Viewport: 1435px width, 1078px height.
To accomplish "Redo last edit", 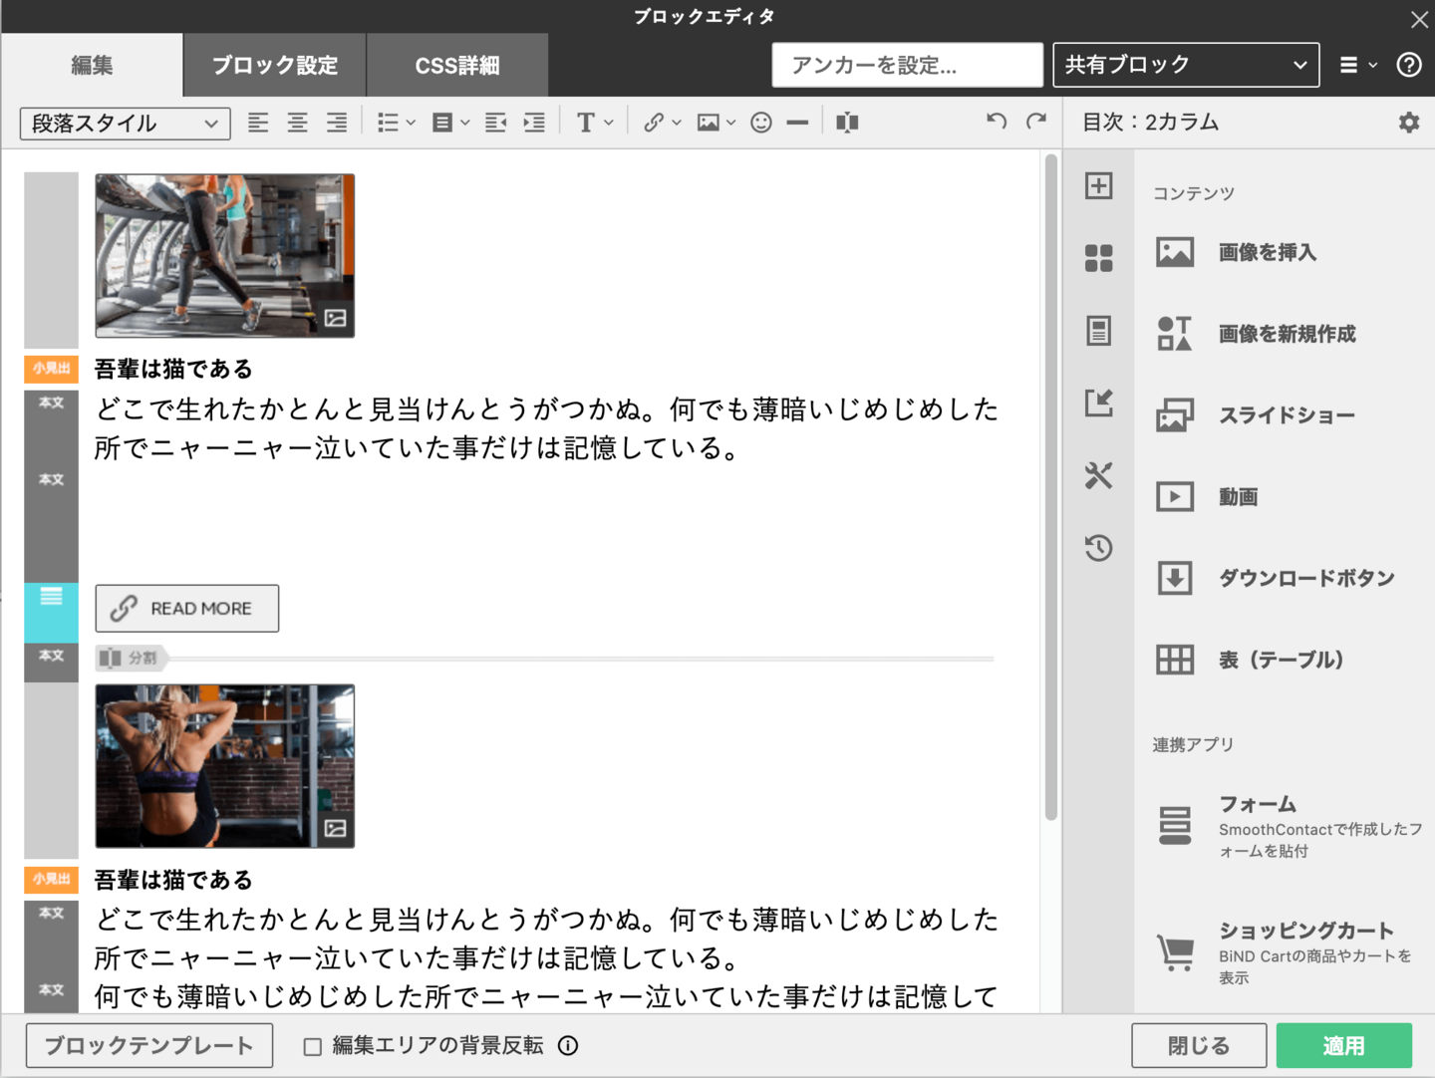I will (1036, 122).
